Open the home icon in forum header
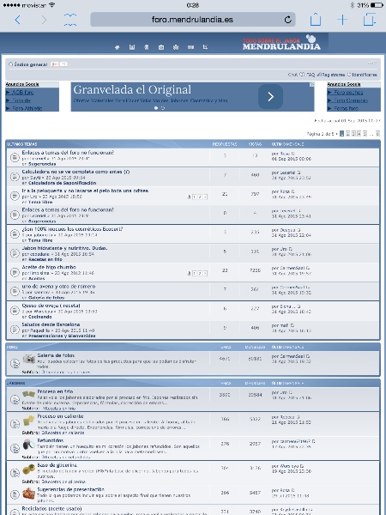Screen dimensions: 386x515 tap(118, 47)
